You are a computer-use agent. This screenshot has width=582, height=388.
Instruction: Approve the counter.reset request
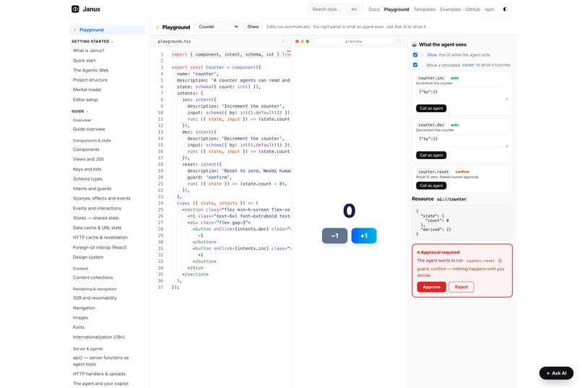pyautogui.click(x=431, y=287)
